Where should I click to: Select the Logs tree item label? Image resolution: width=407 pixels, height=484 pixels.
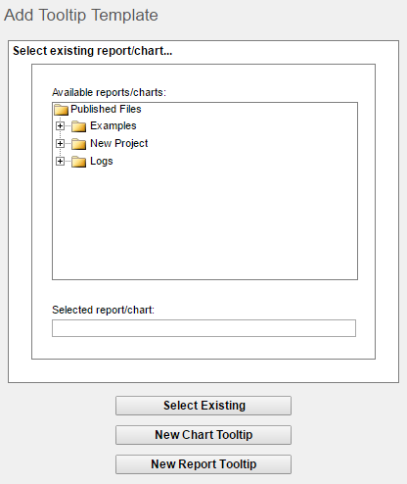pos(102,162)
